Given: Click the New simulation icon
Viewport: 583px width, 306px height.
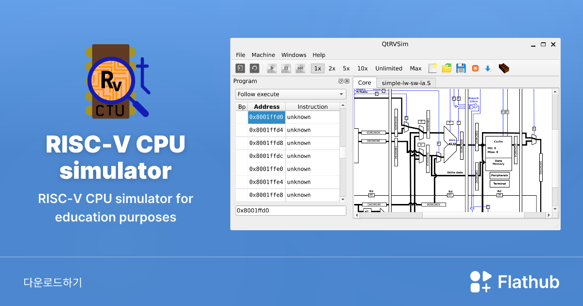Looking at the screenshot, I should 240,68.
